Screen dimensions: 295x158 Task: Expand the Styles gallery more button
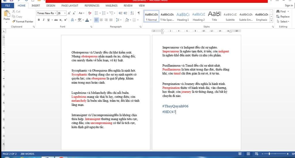click(271, 20)
